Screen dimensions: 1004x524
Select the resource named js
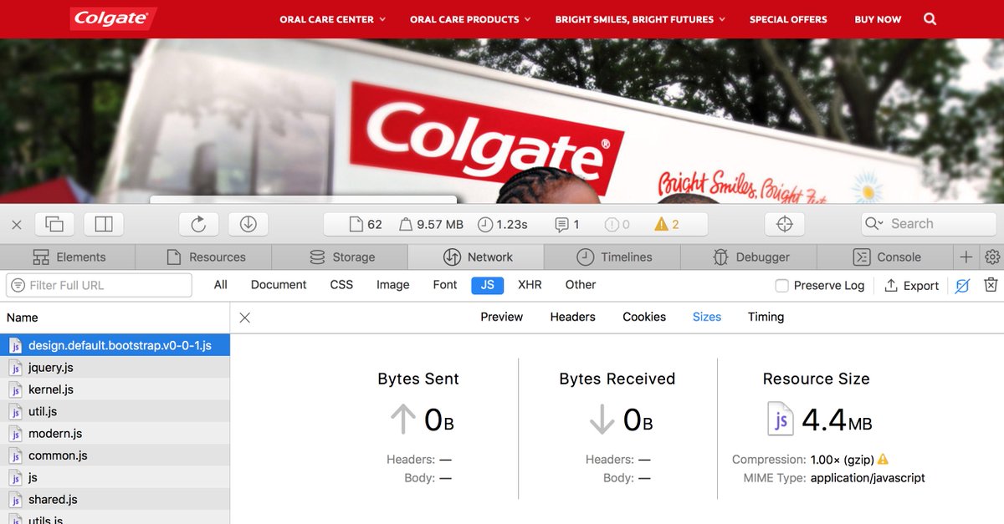(115, 478)
